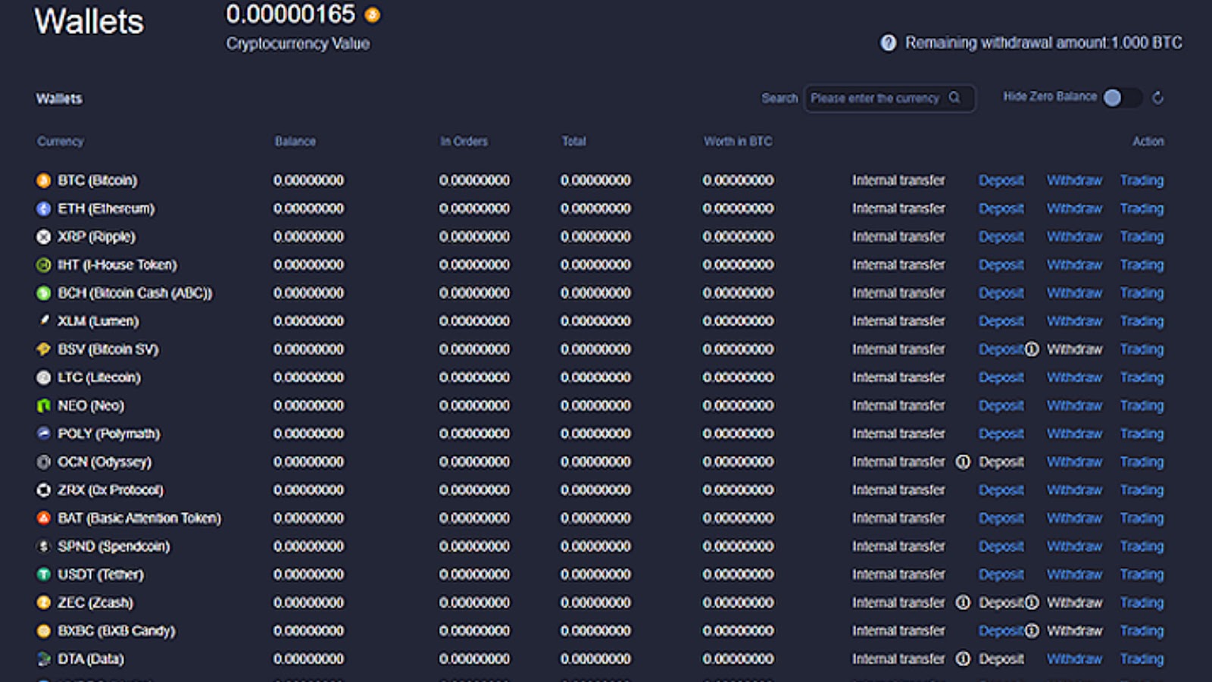
Task: Open Withdraw for BAT row
Action: click(x=1074, y=518)
